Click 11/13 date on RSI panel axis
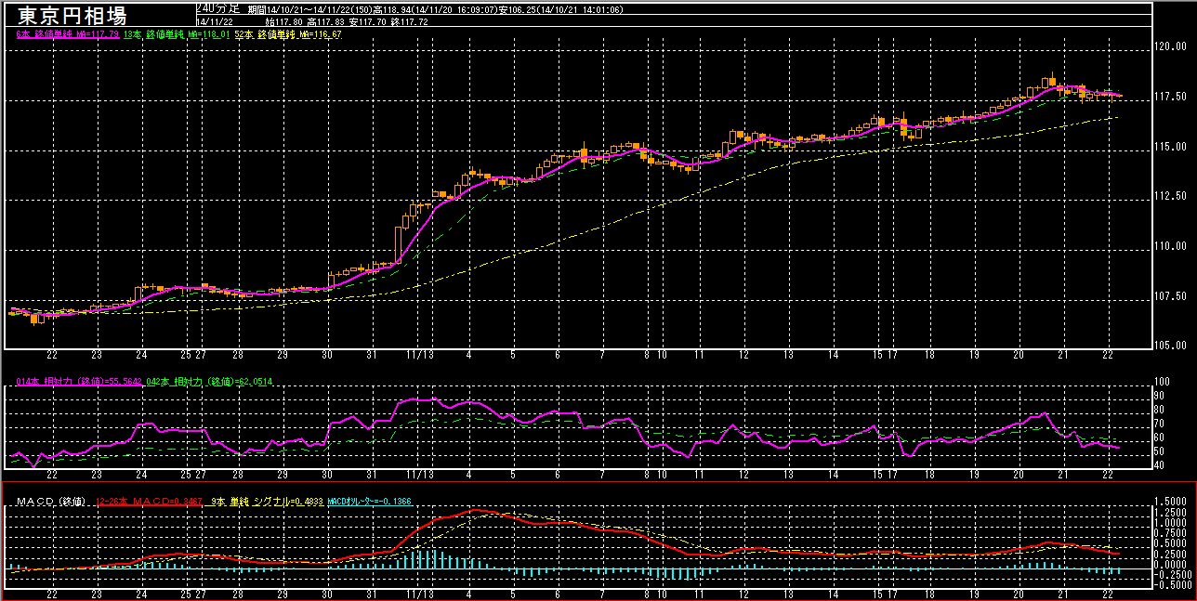 point(420,474)
